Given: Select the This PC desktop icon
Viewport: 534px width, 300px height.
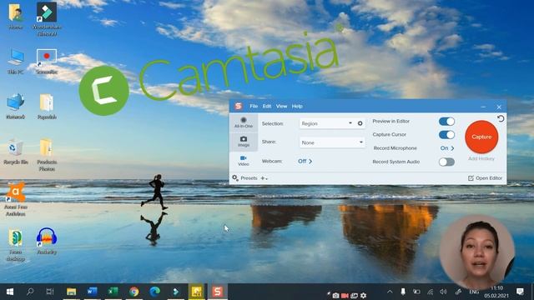Looking at the screenshot, I should (x=15, y=61).
